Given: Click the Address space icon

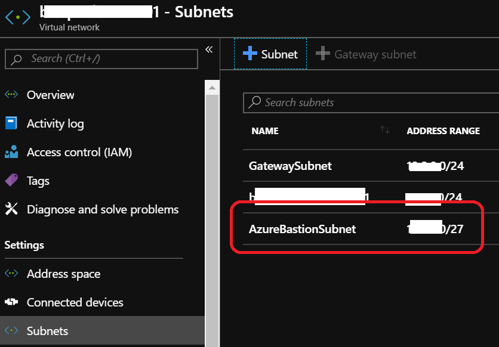Looking at the screenshot, I should pos(11,274).
